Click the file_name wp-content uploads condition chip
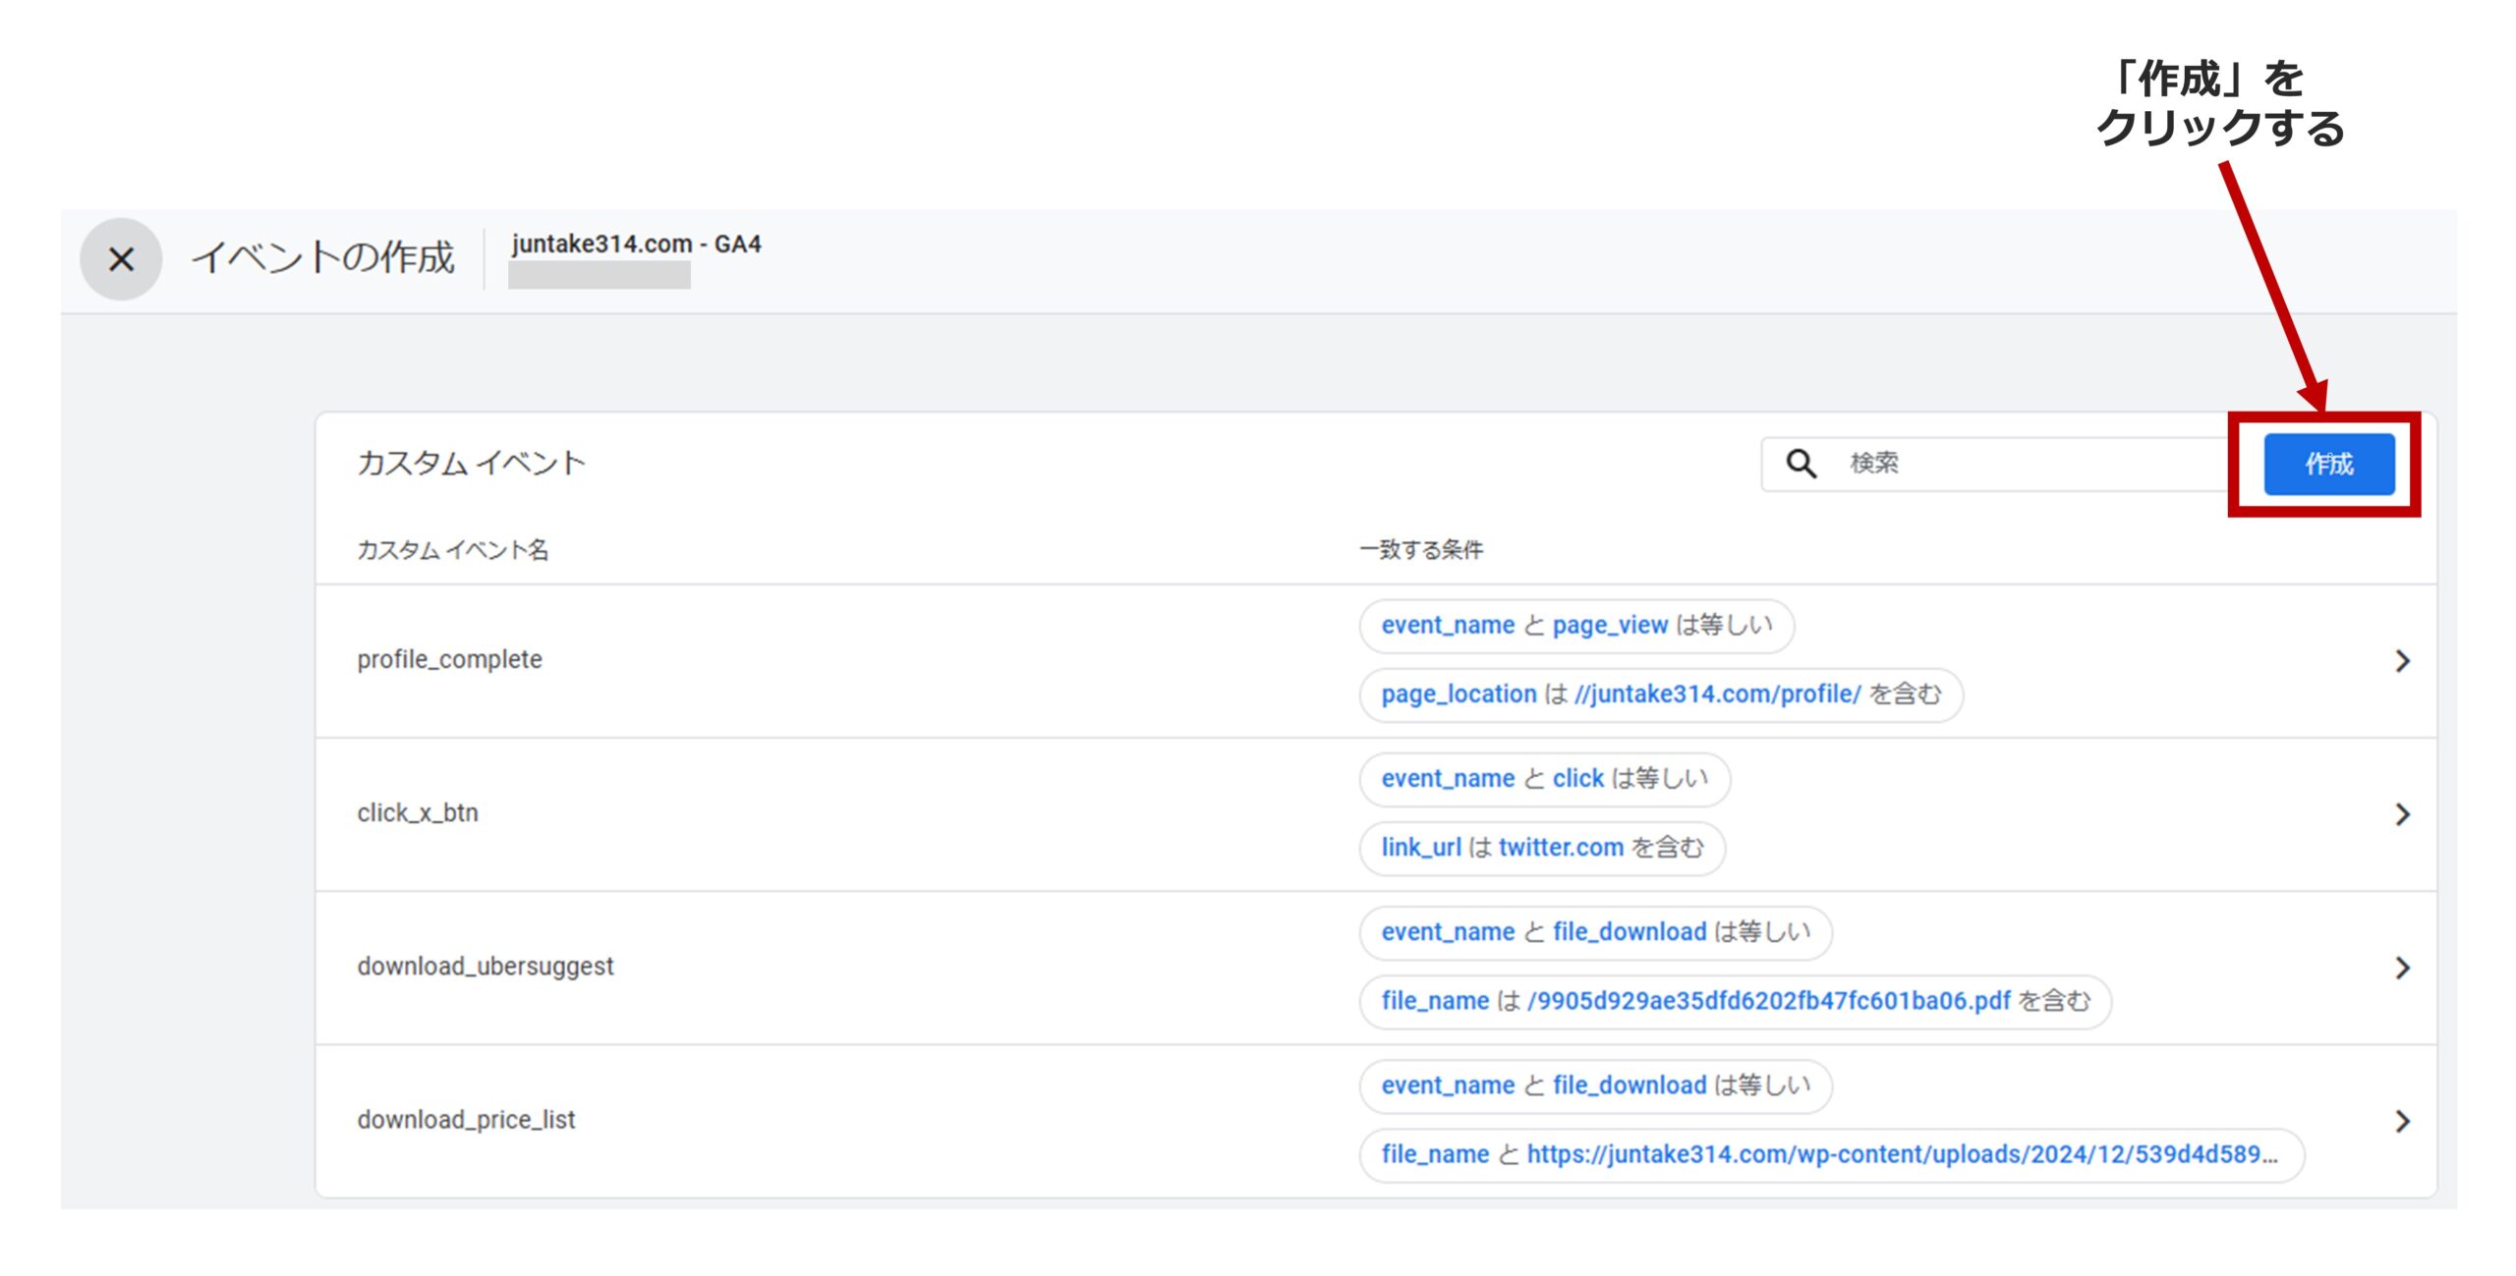Image resolution: width=2516 pixels, height=1276 pixels. (1830, 1154)
